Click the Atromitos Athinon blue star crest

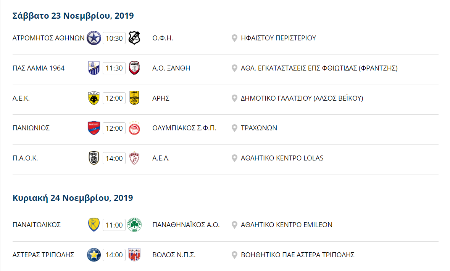point(94,38)
